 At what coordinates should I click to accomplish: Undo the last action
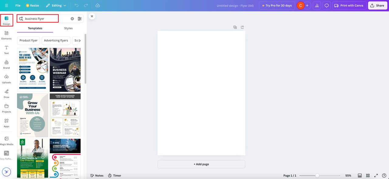pos(76,5)
